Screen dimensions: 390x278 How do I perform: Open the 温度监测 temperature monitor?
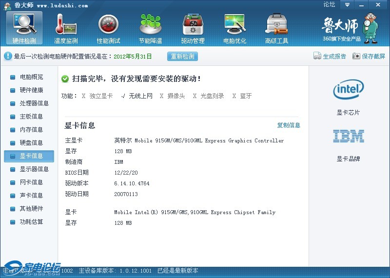[66, 28]
